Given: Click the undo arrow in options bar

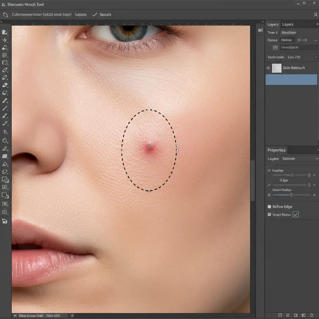Looking at the screenshot, I should click(x=5, y=15).
